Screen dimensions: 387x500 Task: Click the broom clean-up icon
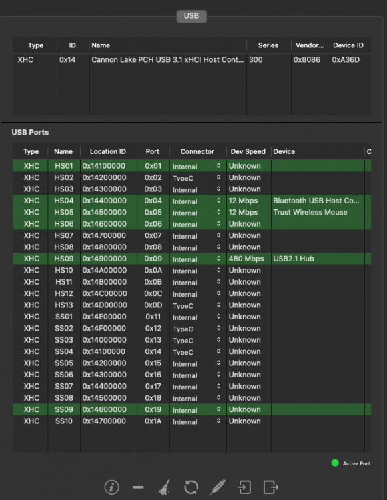click(x=165, y=487)
